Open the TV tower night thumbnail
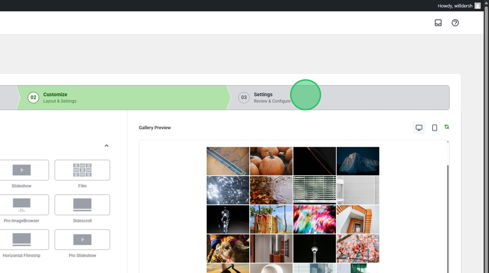The image size is (489, 273). click(315, 249)
